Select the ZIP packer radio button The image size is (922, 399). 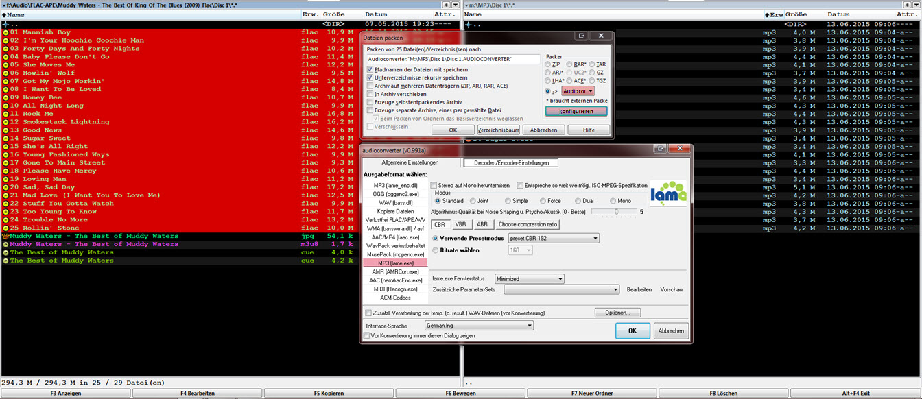pos(549,64)
